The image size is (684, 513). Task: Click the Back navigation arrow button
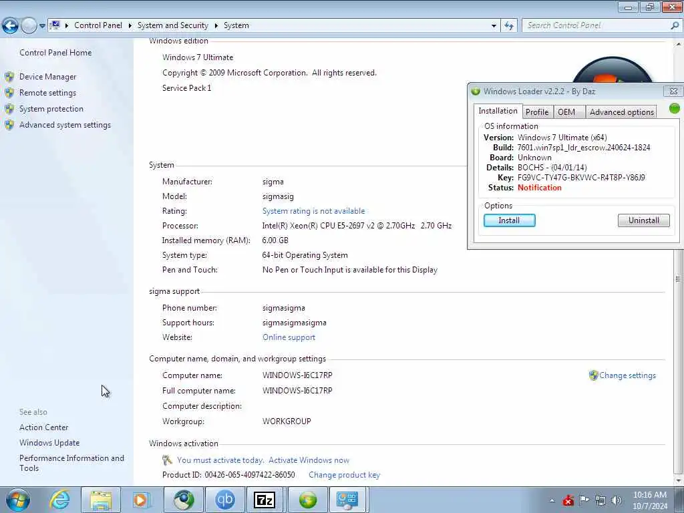11,26
